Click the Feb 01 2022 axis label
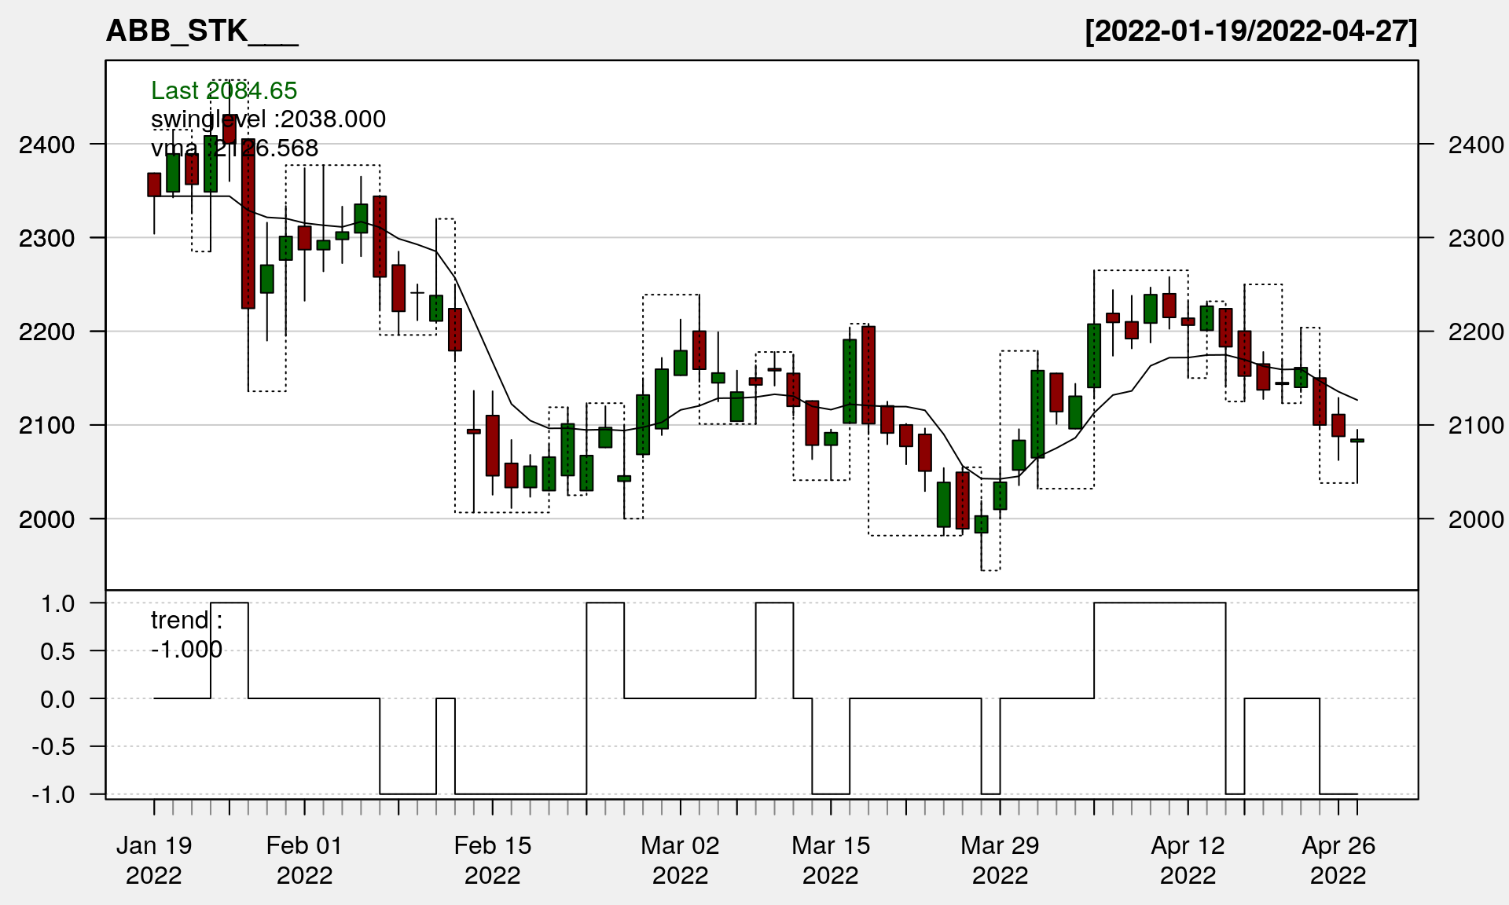Image resolution: width=1509 pixels, height=905 pixels. 304,859
